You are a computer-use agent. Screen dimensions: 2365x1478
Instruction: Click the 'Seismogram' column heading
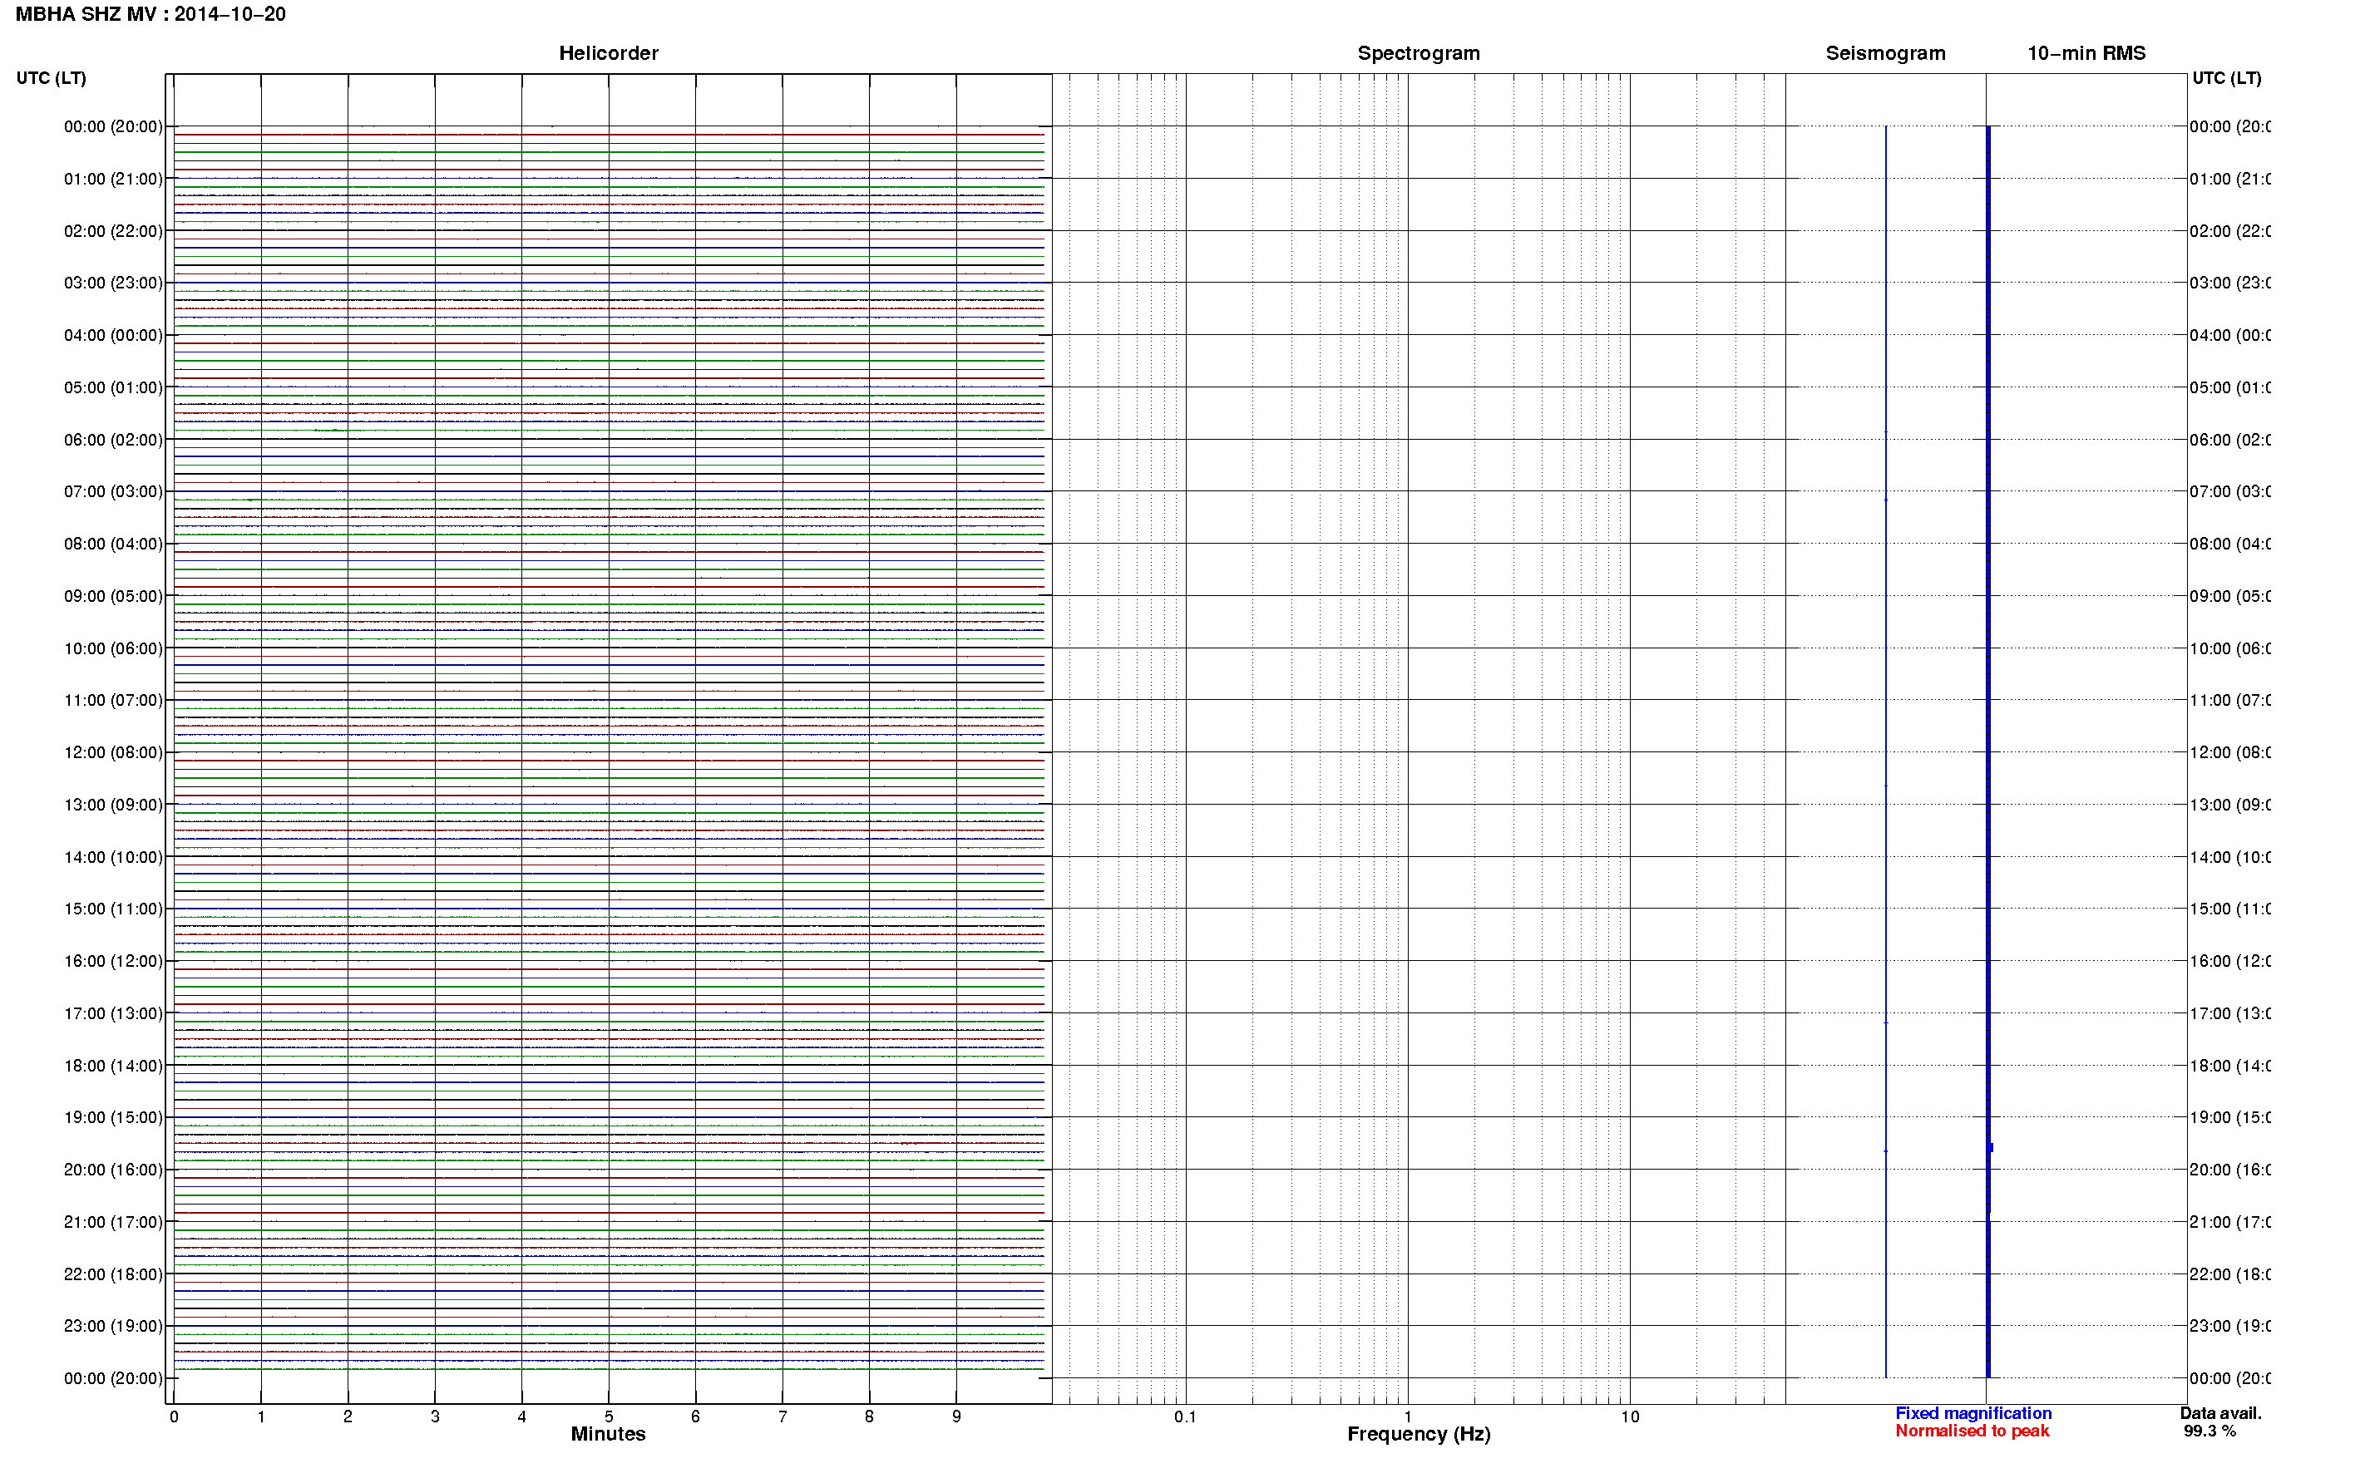[1885, 53]
